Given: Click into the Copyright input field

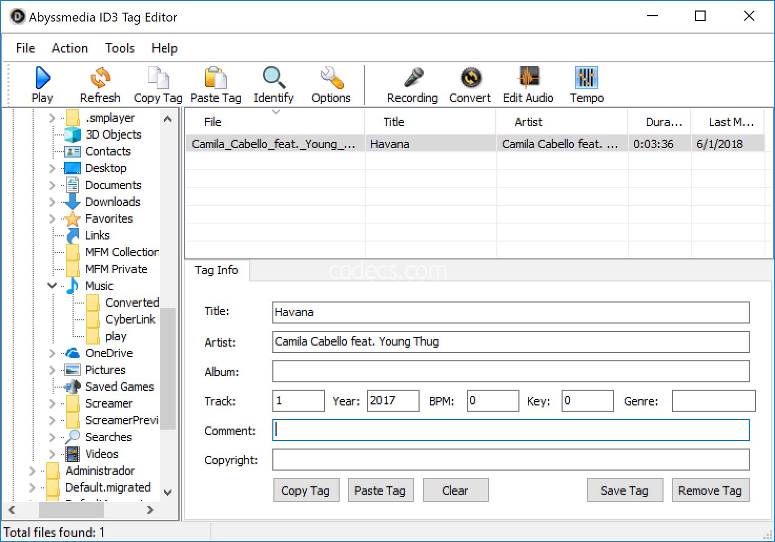Looking at the screenshot, I should (x=511, y=460).
